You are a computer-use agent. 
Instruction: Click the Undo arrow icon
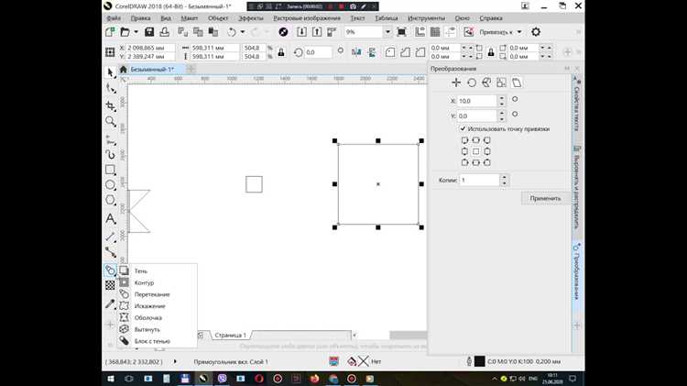(x=232, y=32)
